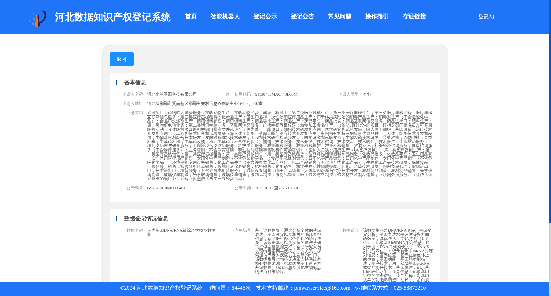Select the 基本信息 section heading
Screen dimensions: 551x296
coord(135,83)
